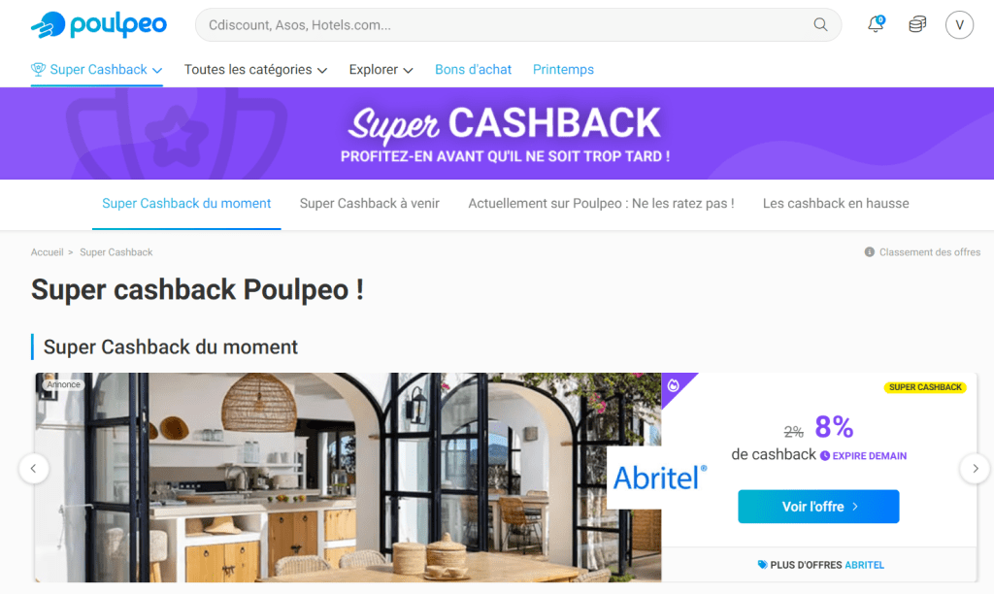Open the coins cashback balance icon
The width and height of the screenshot is (994, 594).
point(917,24)
